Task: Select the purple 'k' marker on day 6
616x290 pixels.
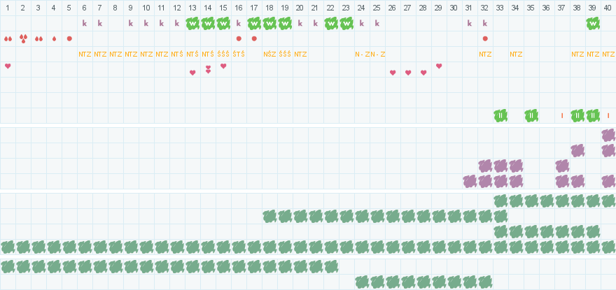Action: (x=85, y=23)
